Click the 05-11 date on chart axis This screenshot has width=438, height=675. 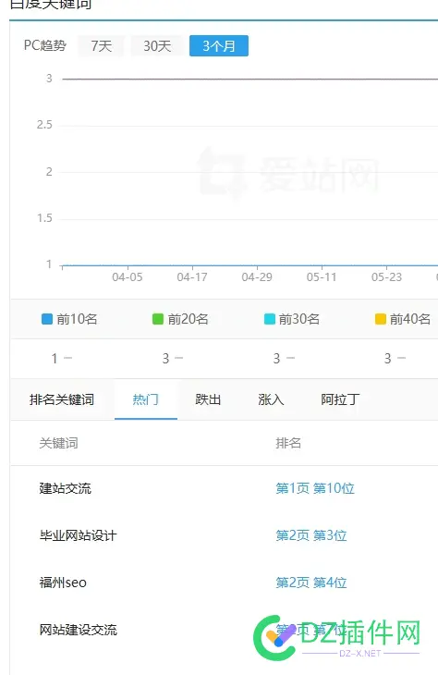click(x=322, y=276)
